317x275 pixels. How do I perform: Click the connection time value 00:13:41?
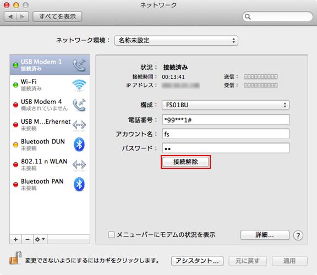point(173,77)
